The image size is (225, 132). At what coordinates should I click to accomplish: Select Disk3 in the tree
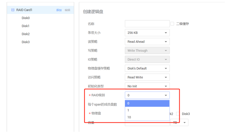[25, 42]
